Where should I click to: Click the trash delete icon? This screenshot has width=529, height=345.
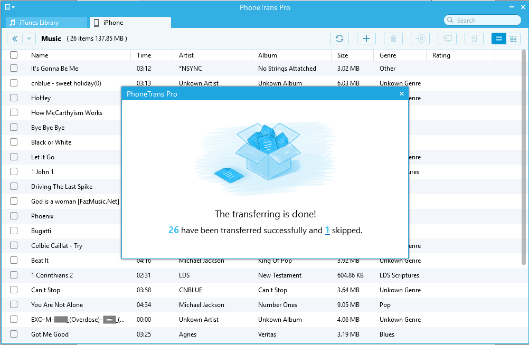[393, 39]
